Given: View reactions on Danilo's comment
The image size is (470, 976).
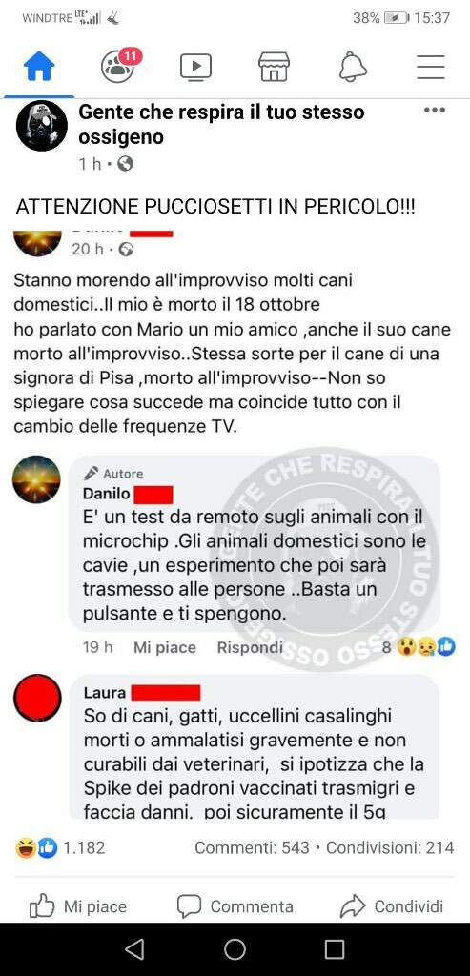Looking at the screenshot, I should tap(419, 647).
